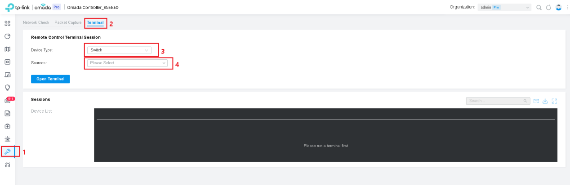Click the Open Terminal button
570x185 pixels.
pos(50,79)
